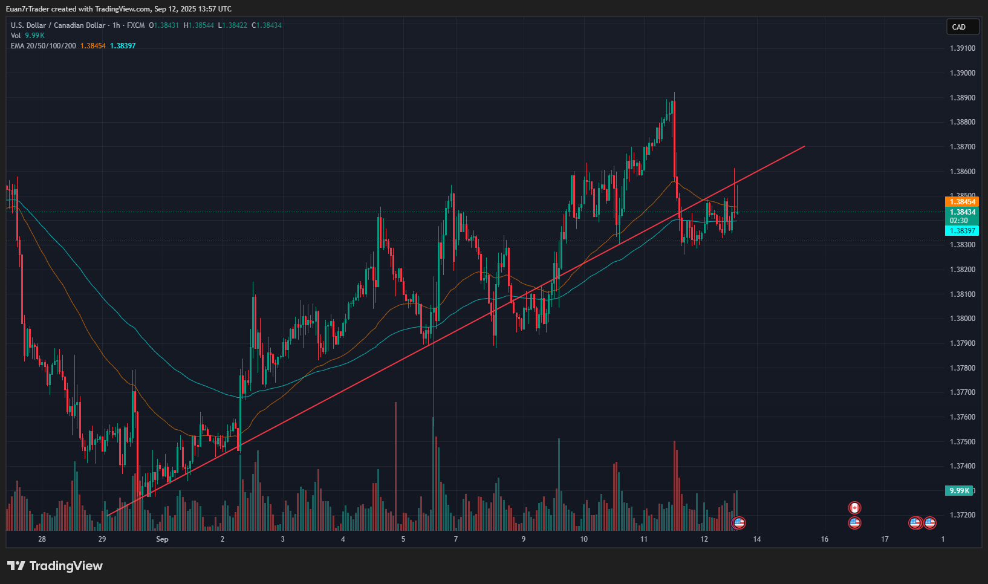Click the 1.39100 price scale label
Screen dimensions: 988x584
pos(963,48)
